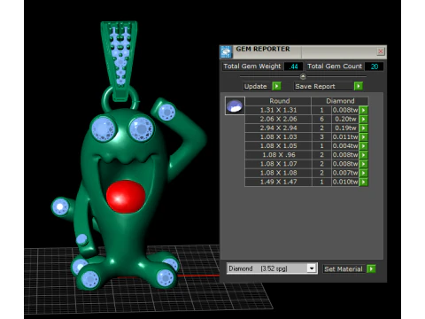Click green arrow for 1.08 X 1.08 row
The image size is (425, 319).
click(364, 173)
